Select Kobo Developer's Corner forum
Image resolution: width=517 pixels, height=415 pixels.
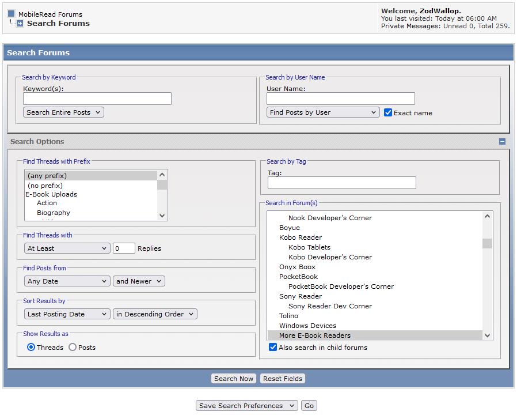[375, 257]
